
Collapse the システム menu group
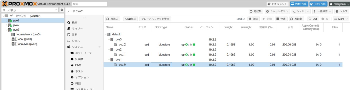[x=99, y=47]
